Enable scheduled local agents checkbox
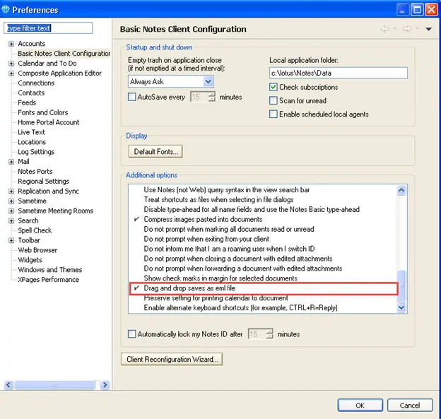 (x=273, y=114)
